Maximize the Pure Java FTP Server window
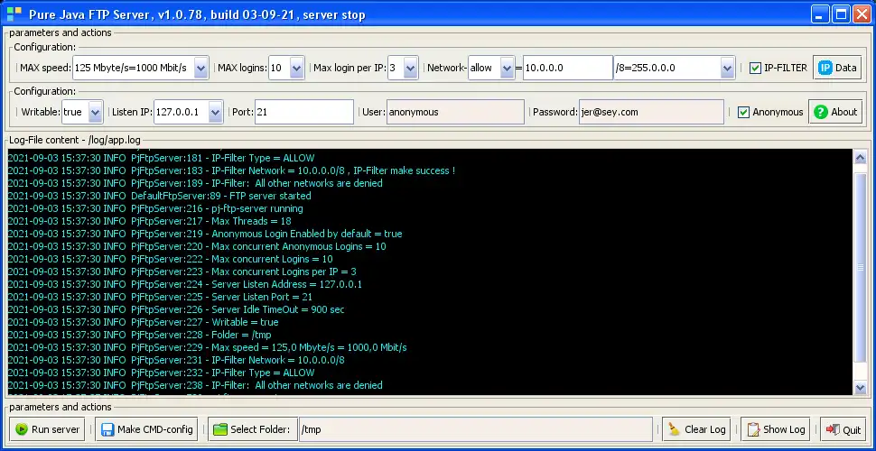Screen dimensions: 876x451 (841, 14)
